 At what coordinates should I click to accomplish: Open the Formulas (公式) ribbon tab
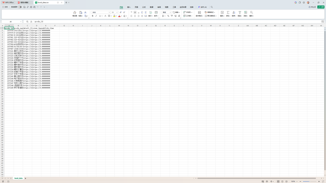click(x=144, y=7)
